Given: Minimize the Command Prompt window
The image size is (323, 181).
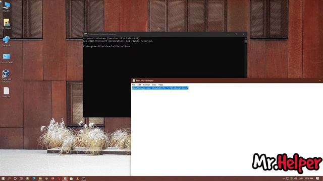Looking at the screenshot, I should click(228, 34).
